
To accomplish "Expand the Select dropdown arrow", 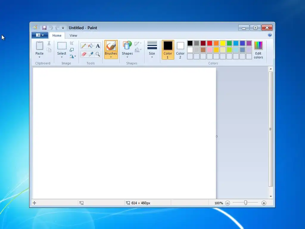I will pyautogui.click(x=62, y=57).
